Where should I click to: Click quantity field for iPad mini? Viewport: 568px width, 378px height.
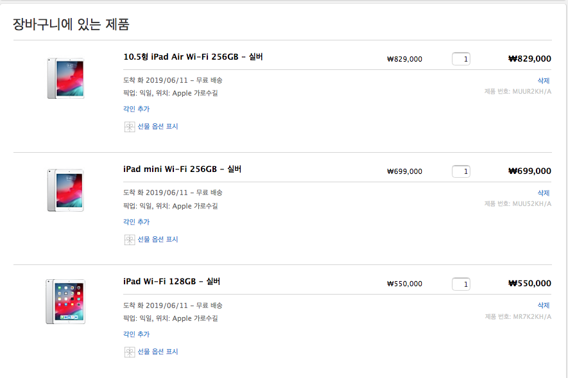click(461, 171)
